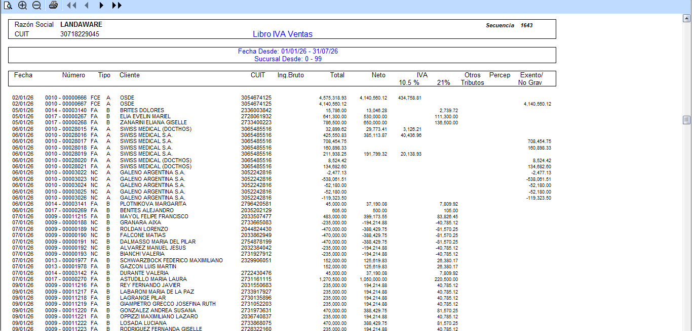The height and width of the screenshot is (331, 692).
Task: Select client "ASTUDILLO MARIA LAURA"
Action: 153,279
